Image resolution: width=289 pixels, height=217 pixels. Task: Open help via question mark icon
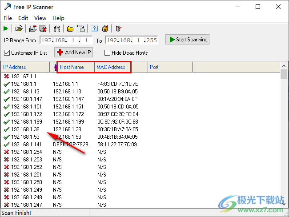[x=95, y=28]
